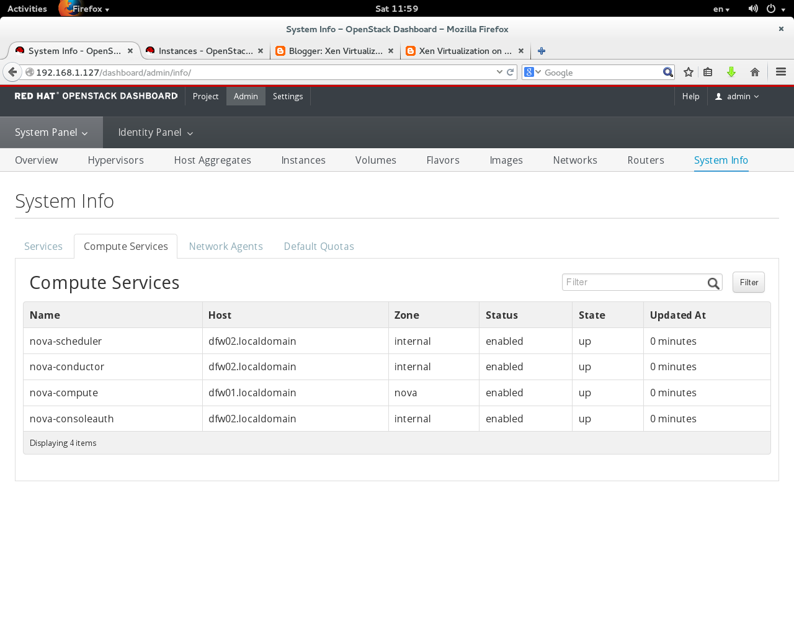Open the Hypervisors navigation item

(116, 160)
